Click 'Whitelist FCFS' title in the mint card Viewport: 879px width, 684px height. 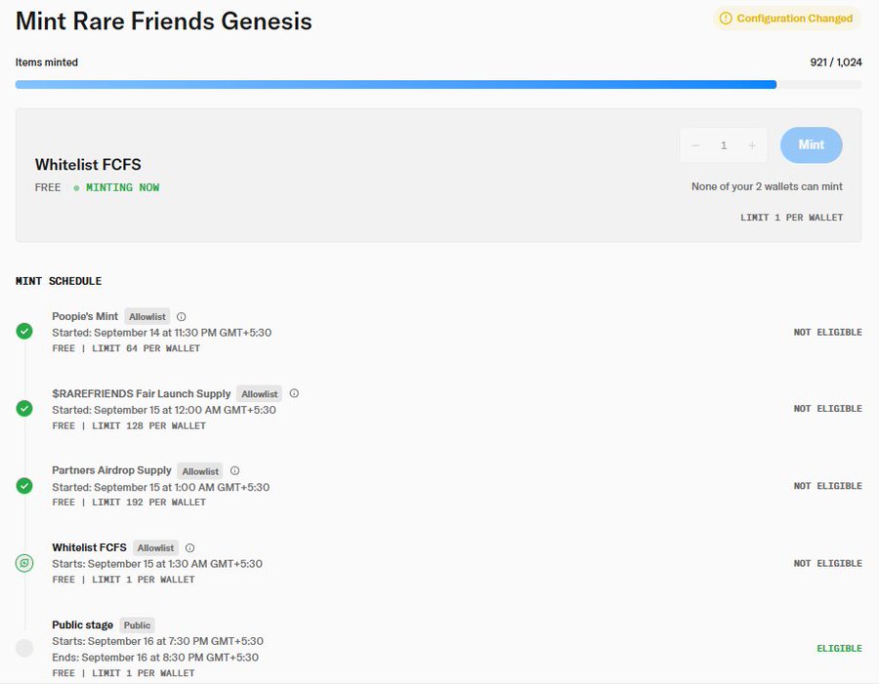click(x=88, y=165)
